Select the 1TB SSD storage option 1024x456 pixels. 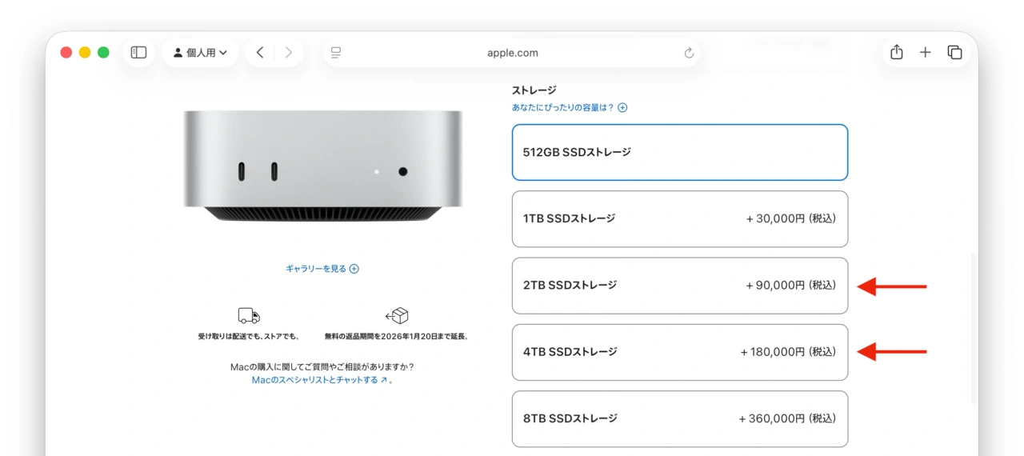[679, 218]
